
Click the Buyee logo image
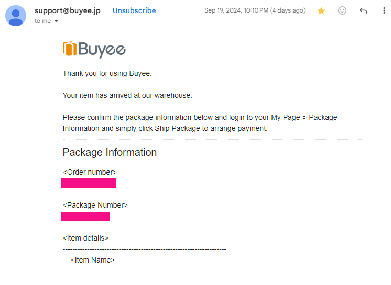click(94, 50)
